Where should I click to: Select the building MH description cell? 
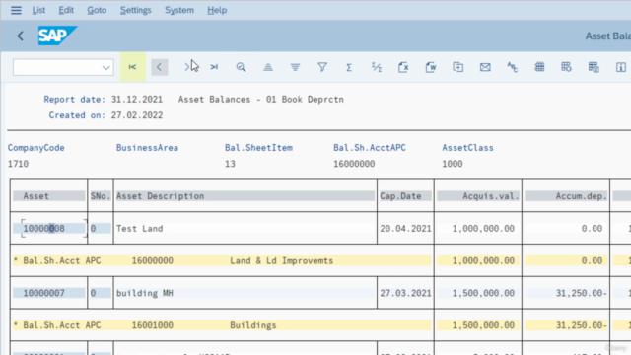coord(245,293)
